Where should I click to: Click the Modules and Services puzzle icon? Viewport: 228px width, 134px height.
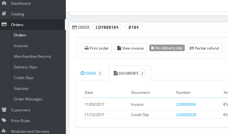coord(4,131)
